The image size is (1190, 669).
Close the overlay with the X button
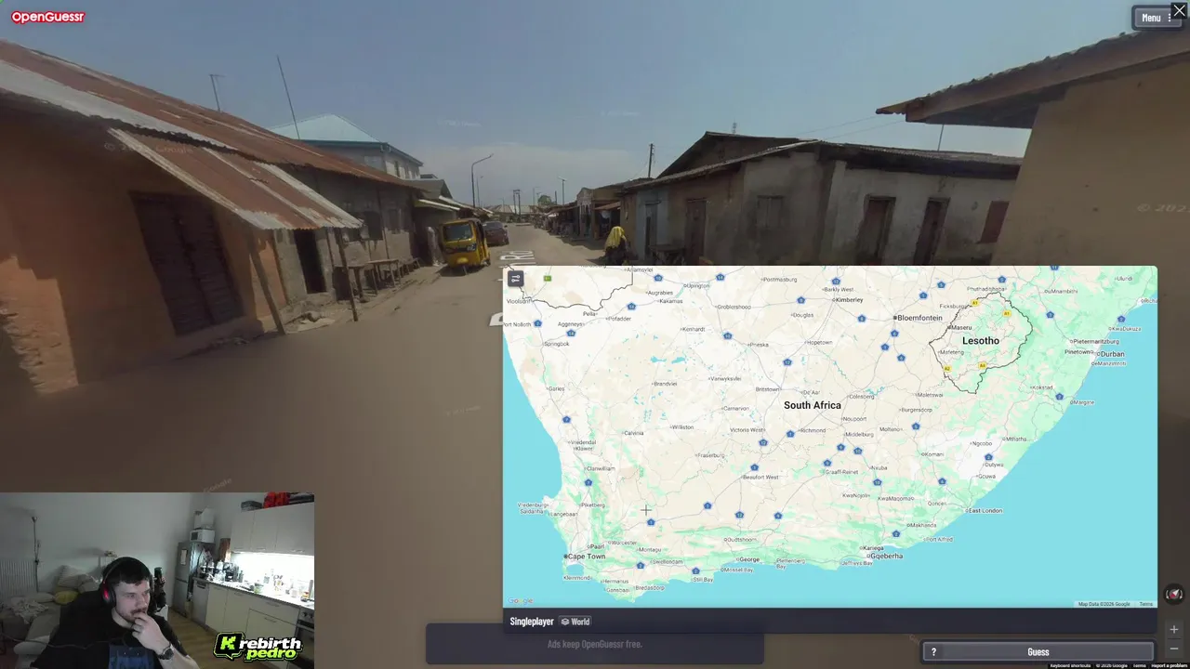click(x=1179, y=11)
